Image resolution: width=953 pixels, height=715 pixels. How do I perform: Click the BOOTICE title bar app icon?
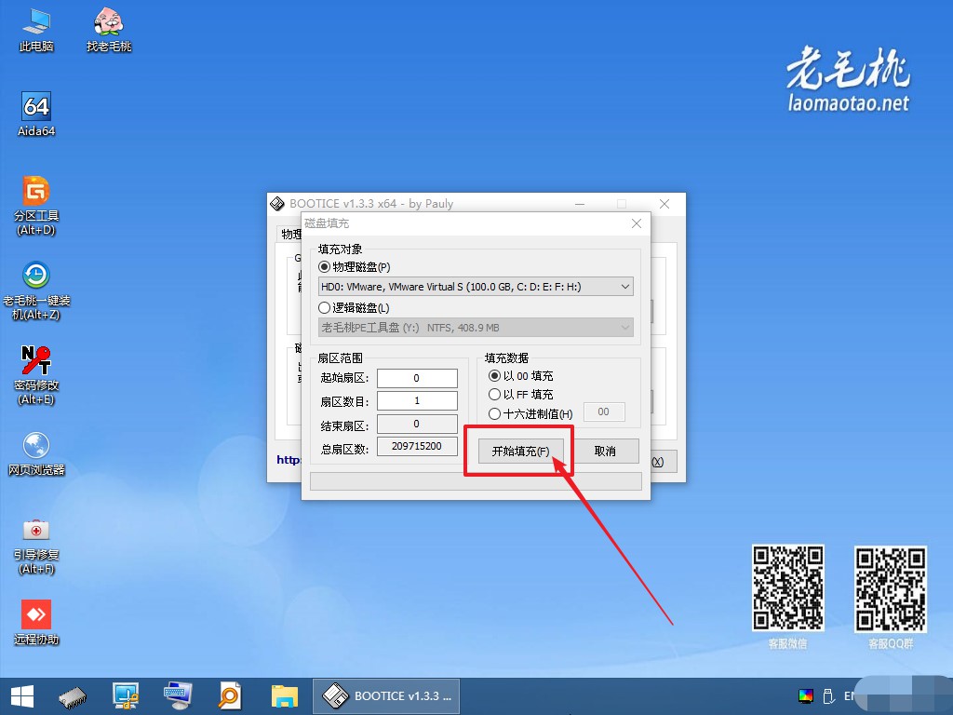(x=277, y=204)
